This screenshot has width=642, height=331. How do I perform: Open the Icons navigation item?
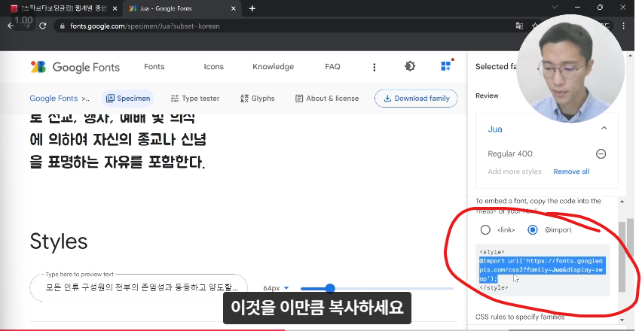point(214,67)
